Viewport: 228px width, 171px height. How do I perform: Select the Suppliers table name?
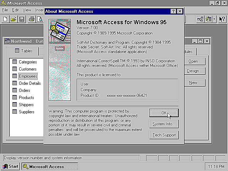(27, 112)
